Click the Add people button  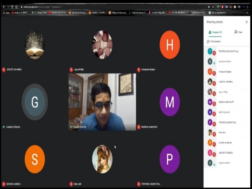(x=214, y=41)
